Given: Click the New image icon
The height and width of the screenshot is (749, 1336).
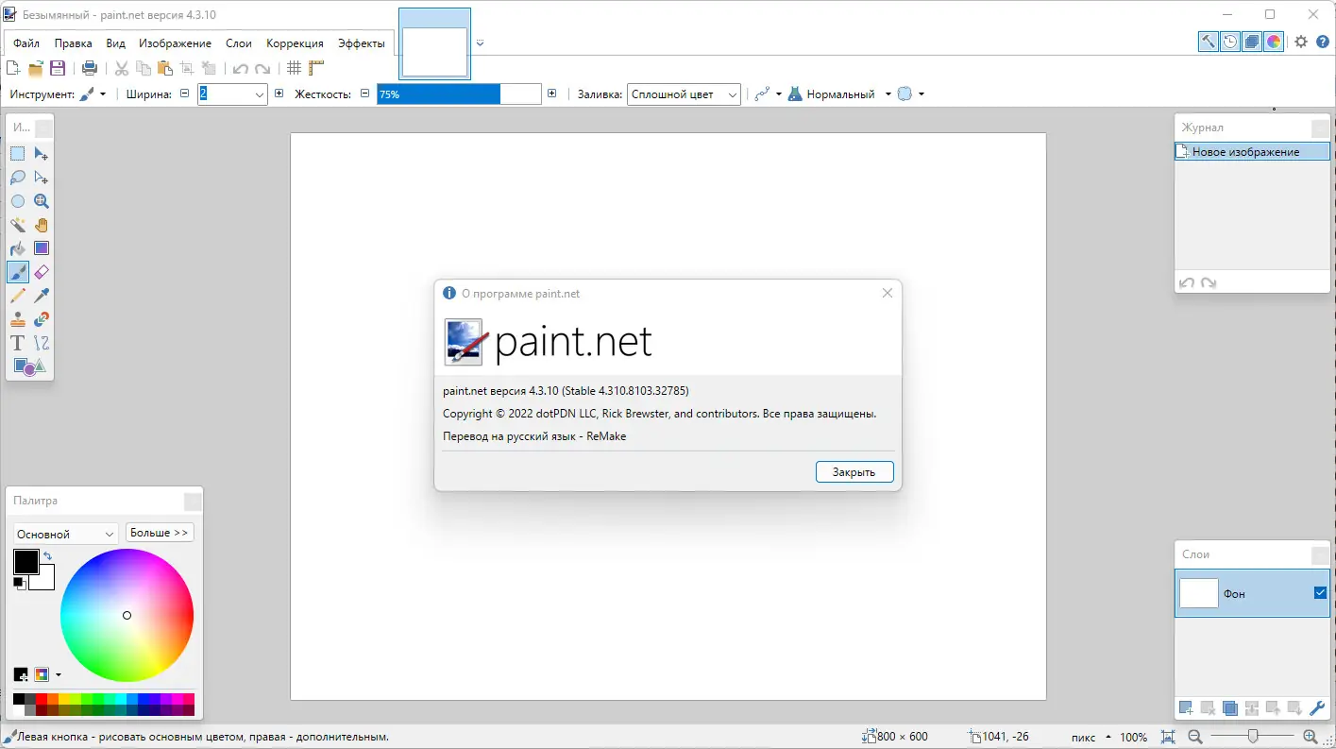Looking at the screenshot, I should coord(13,68).
